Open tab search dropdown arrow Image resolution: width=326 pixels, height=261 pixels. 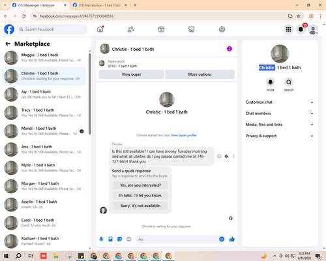pos(5,5)
